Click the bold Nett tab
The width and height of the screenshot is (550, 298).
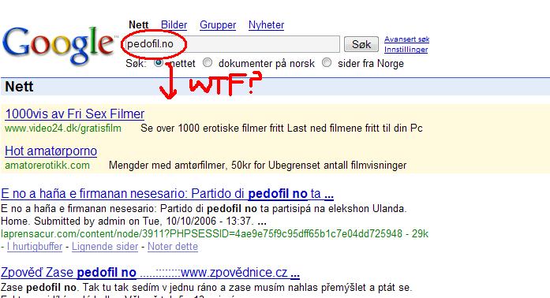tap(139, 25)
